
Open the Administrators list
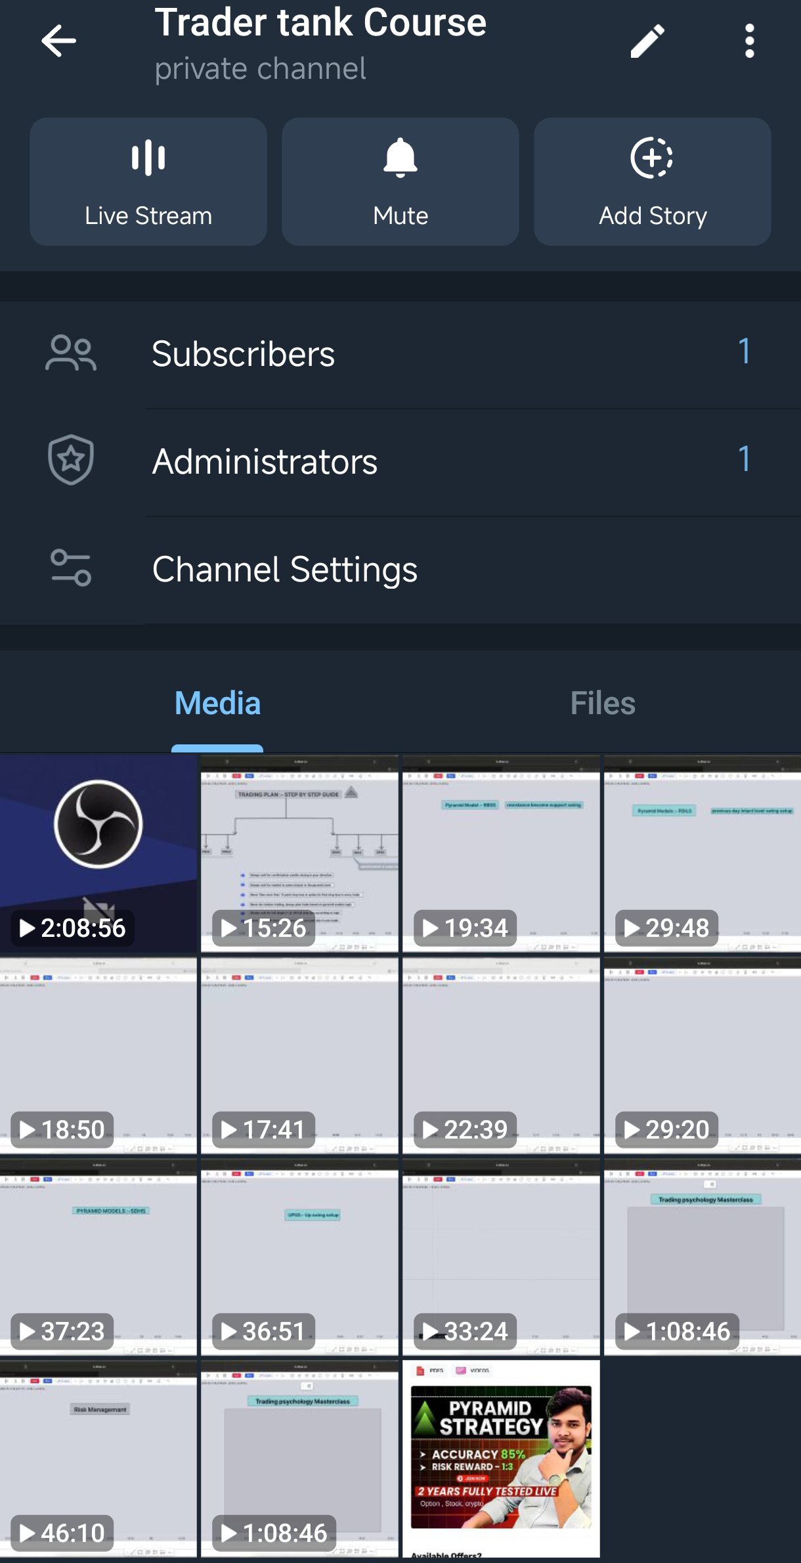point(401,461)
